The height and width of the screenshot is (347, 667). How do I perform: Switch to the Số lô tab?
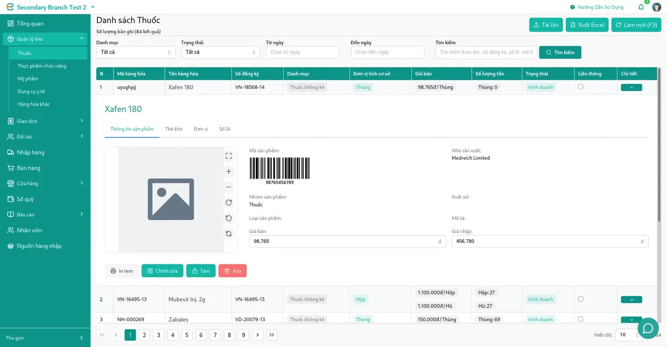(225, 129)
